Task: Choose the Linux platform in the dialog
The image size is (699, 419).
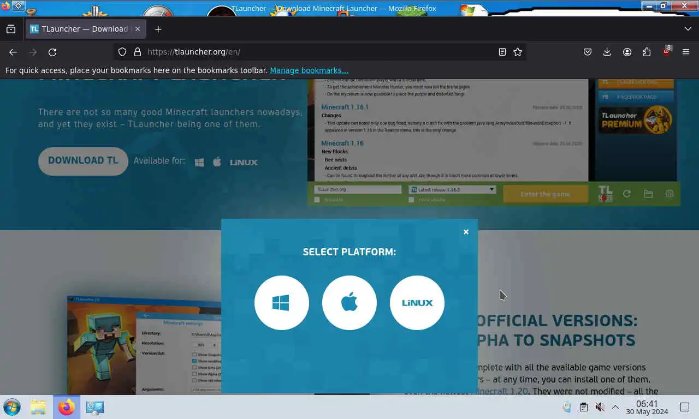Action: click(417, 303)
